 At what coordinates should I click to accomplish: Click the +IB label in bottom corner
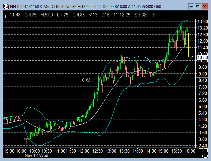(x=204, y=156)
